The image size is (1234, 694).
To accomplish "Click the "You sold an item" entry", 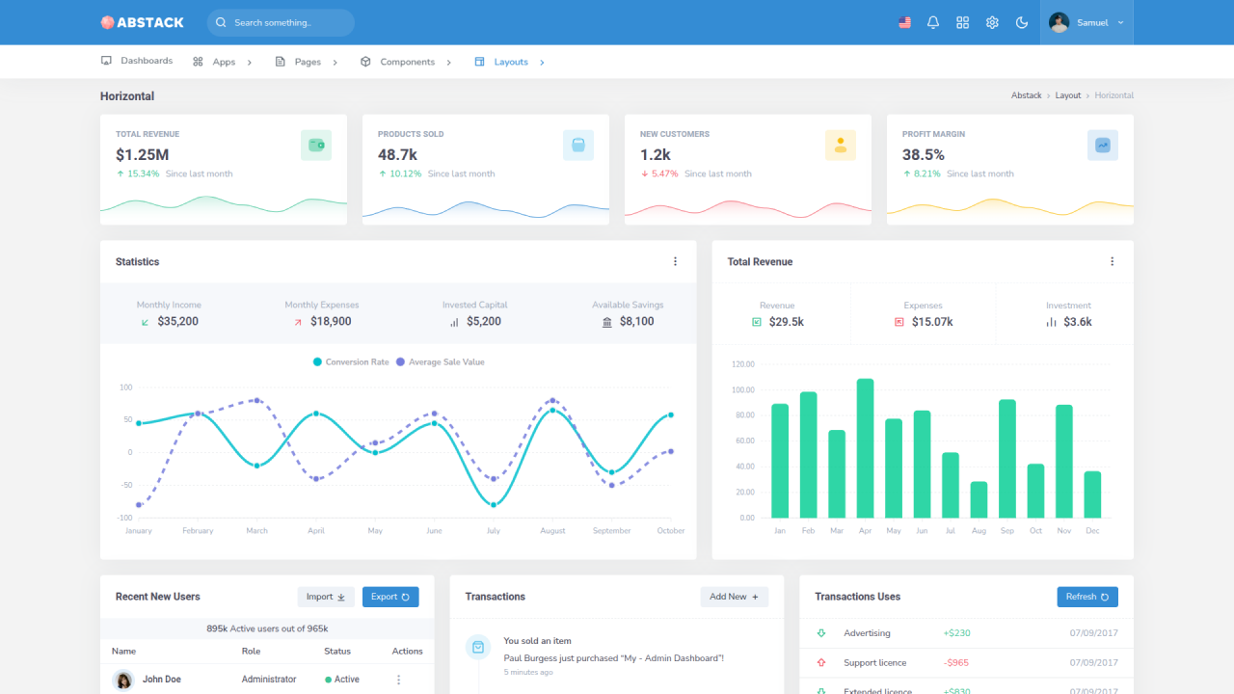I will (x=537, y=641).
